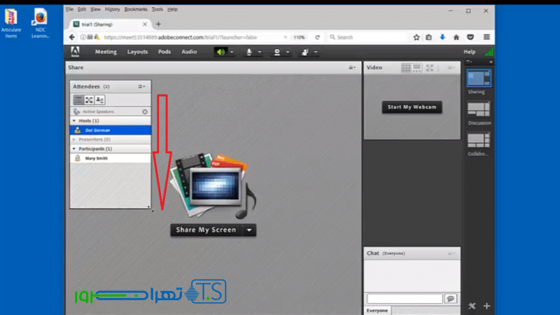Collapse the Hosts group in attendees

click(x=74, y=120)
